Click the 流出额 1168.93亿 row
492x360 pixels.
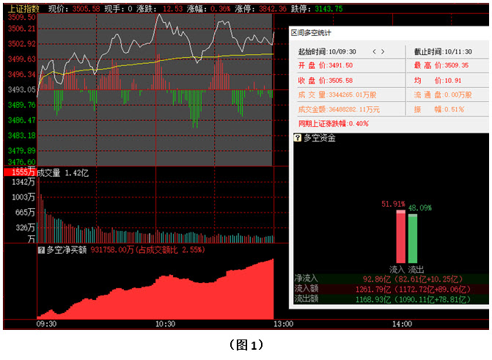click(391, 299)
